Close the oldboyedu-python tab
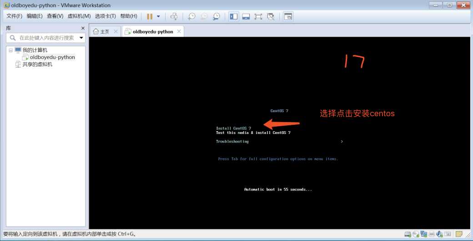 click(179, 31)
